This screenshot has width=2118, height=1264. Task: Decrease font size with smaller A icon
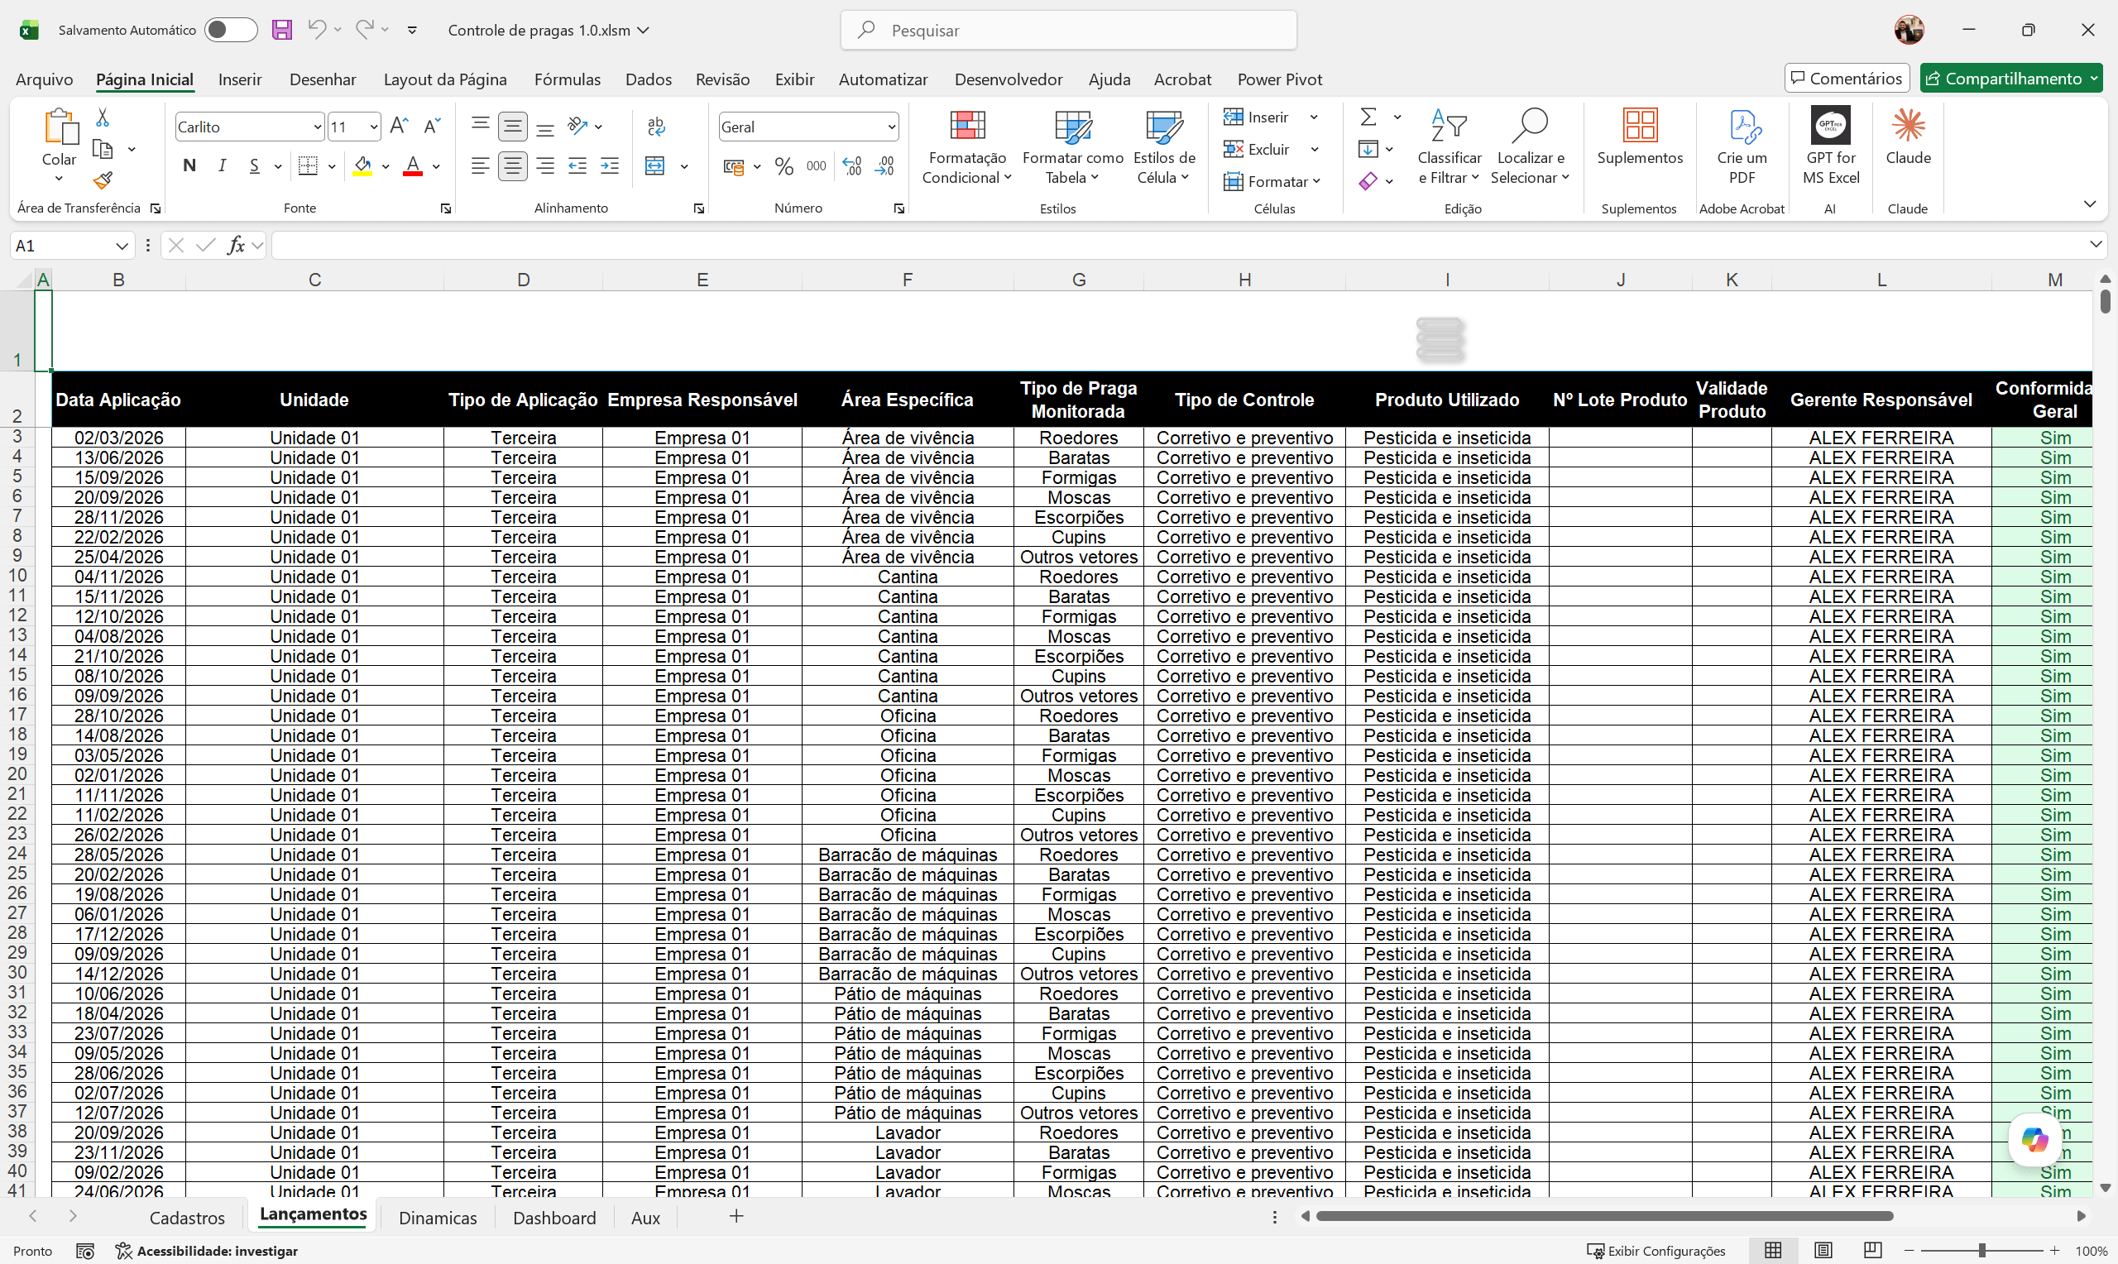[x=432, y=127]
